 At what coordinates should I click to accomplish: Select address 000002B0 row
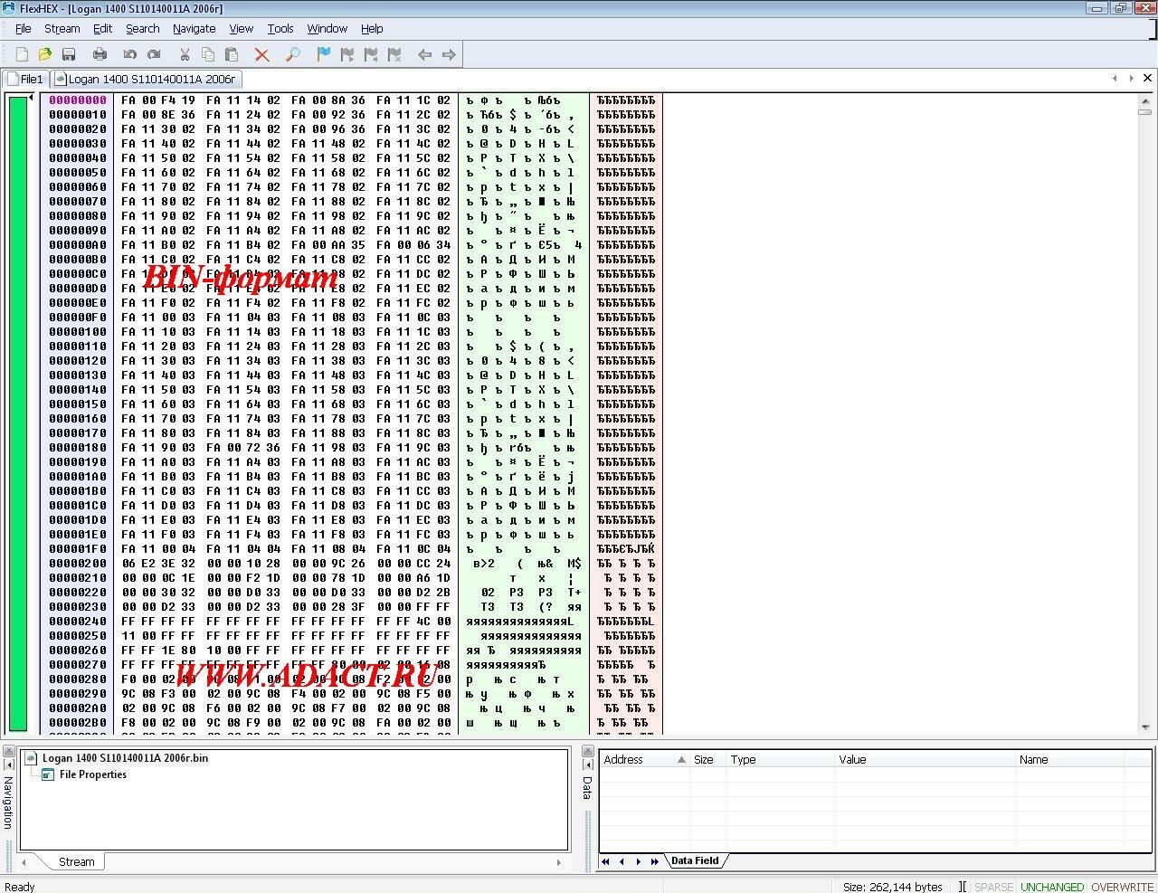point(78,722)
